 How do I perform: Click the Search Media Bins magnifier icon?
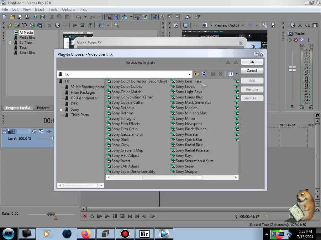tap(116, 25)
